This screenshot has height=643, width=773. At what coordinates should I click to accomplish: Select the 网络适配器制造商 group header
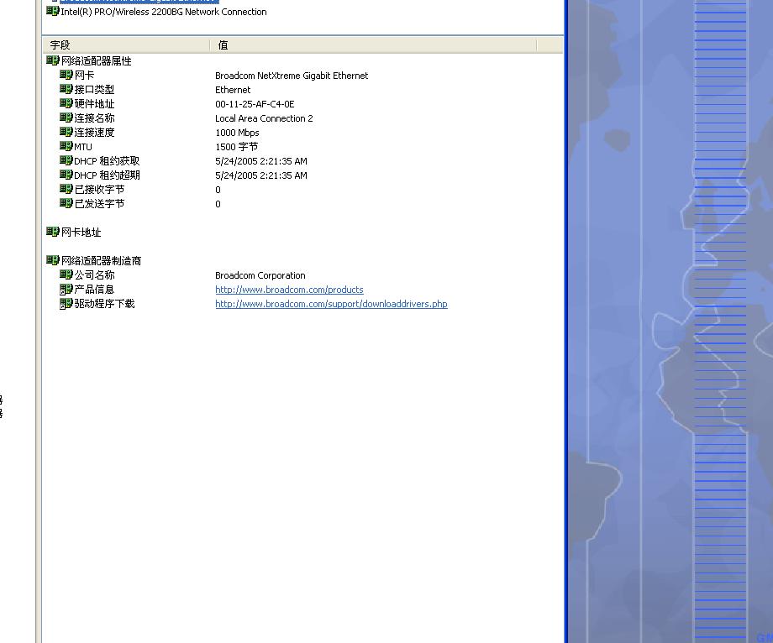[101, 261]
